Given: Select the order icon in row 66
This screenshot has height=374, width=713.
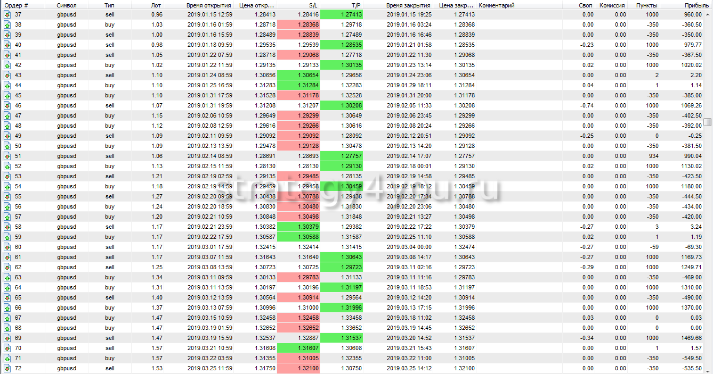Looking at the screenshot, I should [x=7, y=308].
